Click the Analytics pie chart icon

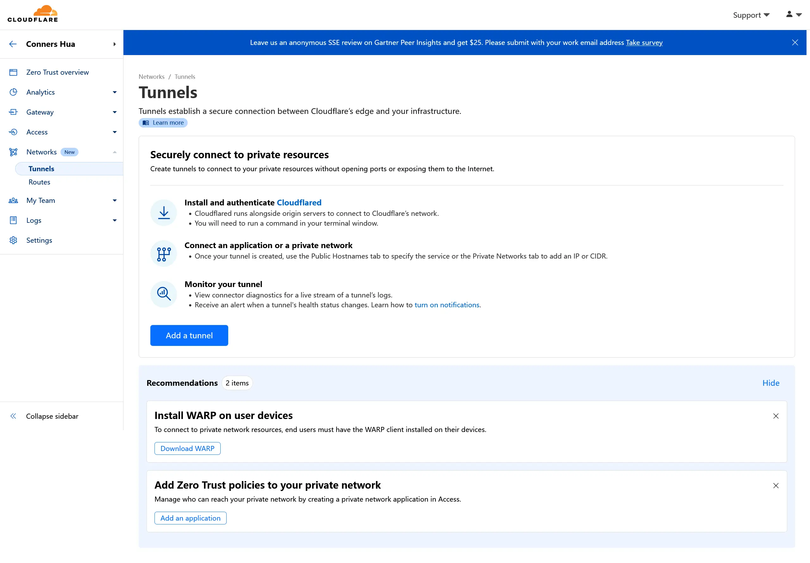pyautogui.click(x=13, y=92)
